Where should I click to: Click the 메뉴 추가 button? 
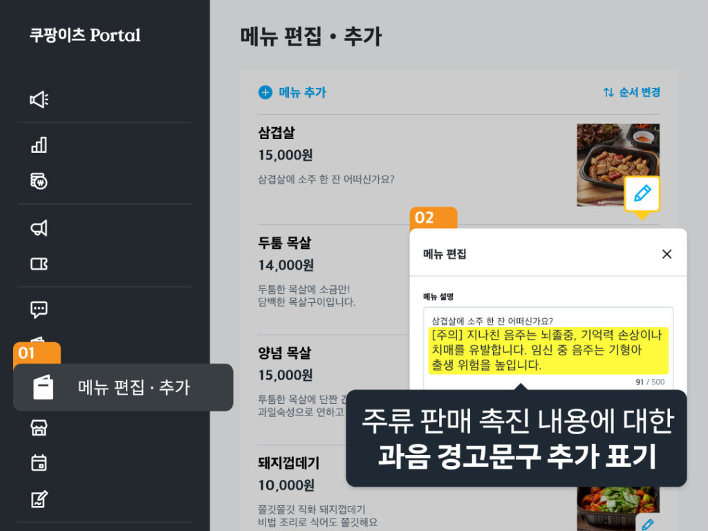pos(292,92)
